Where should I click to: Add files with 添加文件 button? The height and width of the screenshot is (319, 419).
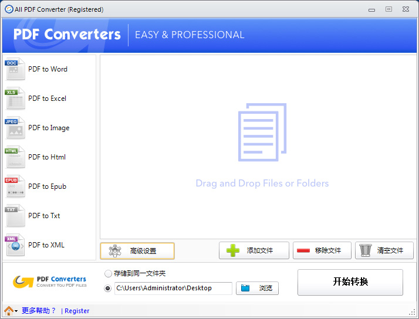[254, 250]
